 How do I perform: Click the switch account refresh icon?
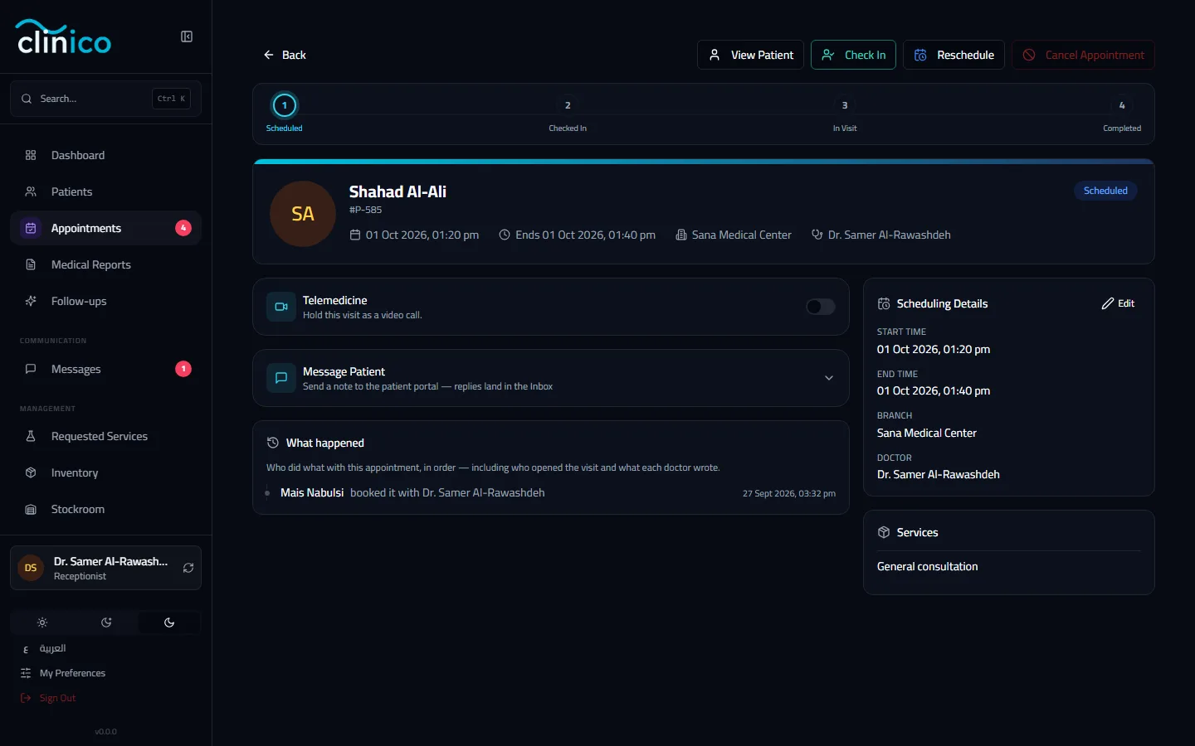tap(188, 568)
